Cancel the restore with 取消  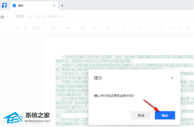point(141,115)
